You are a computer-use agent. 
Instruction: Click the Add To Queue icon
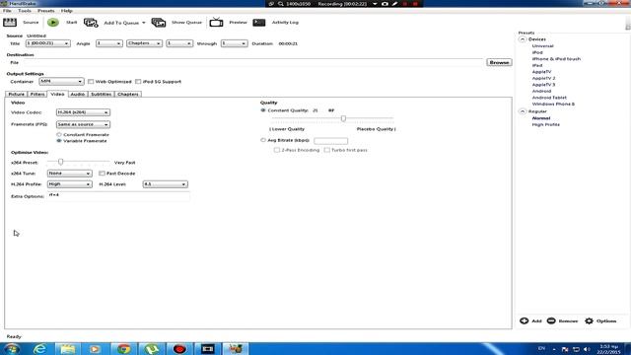coord(91,23)
